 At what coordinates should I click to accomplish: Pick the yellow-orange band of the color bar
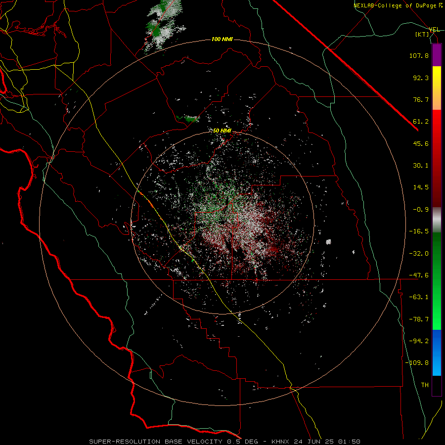(437, 88)
